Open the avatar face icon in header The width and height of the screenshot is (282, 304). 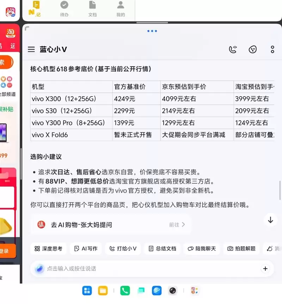253,50
